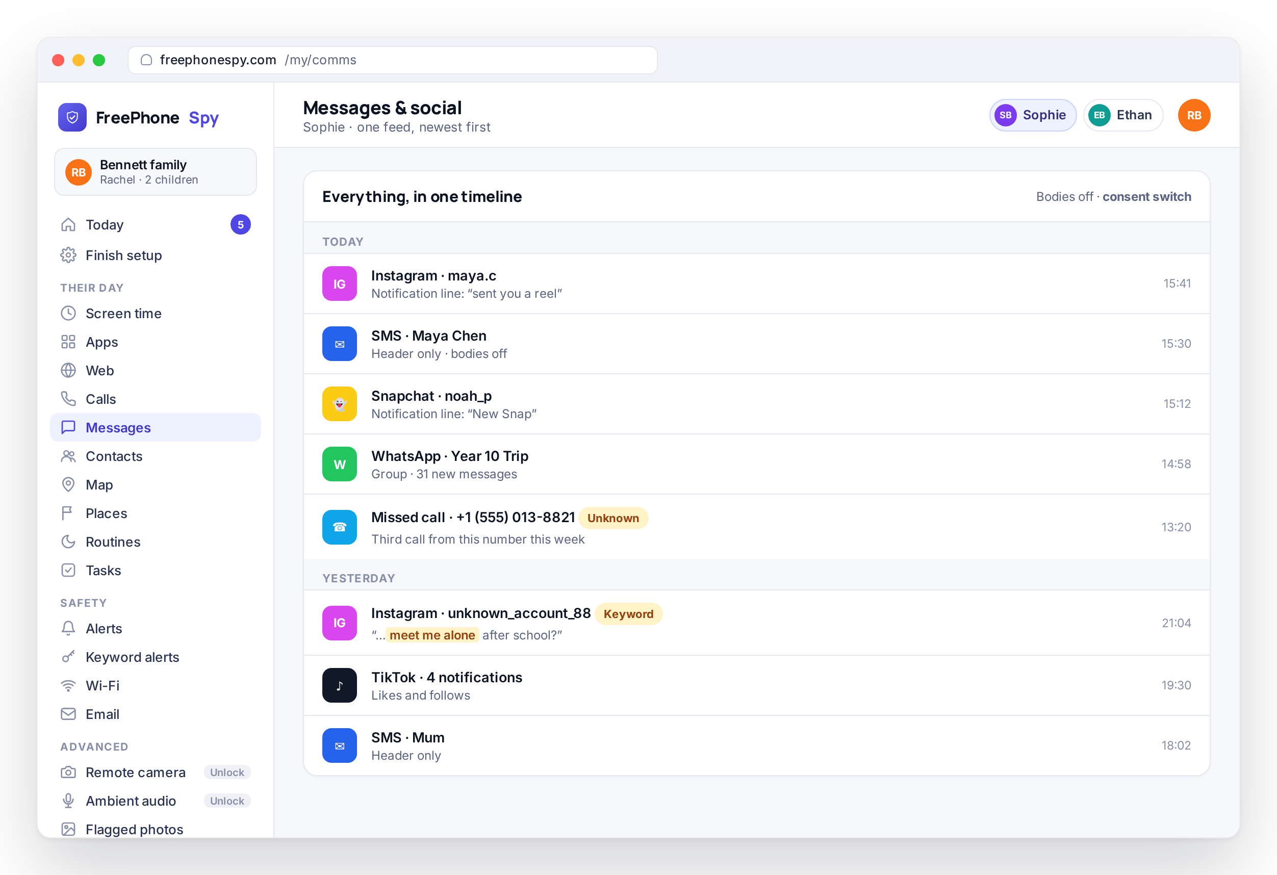Click the "SMS · Mum" title
The image size is (1277, 875).
click(408, 738)
